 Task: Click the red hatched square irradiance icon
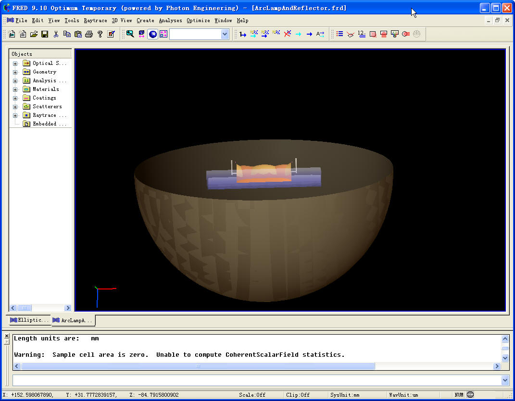click(x=373, y=34)
